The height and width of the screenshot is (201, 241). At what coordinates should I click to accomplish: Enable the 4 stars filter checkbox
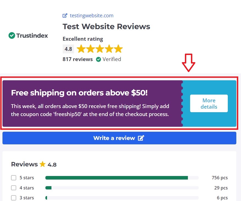pos(14,188)
